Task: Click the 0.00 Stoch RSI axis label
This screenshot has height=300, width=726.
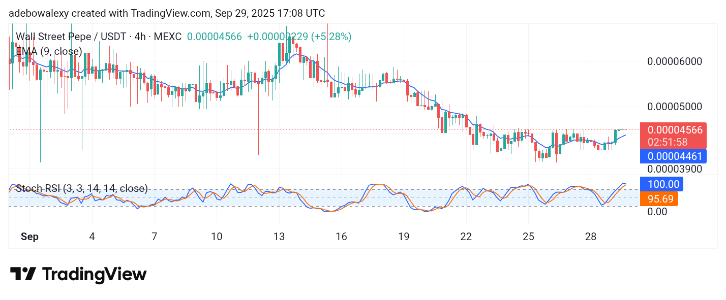Action: pos(657,212)
